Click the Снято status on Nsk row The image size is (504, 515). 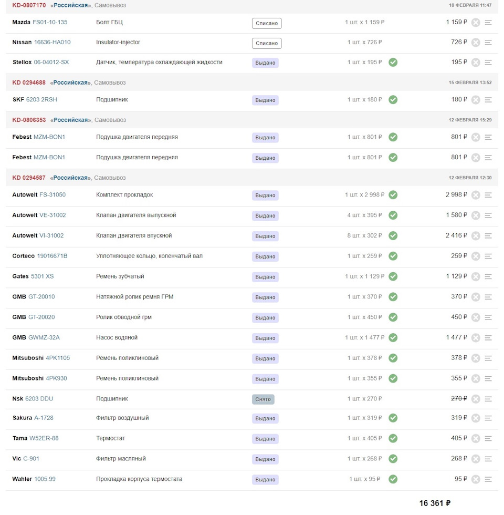click(x=263, y=399)
